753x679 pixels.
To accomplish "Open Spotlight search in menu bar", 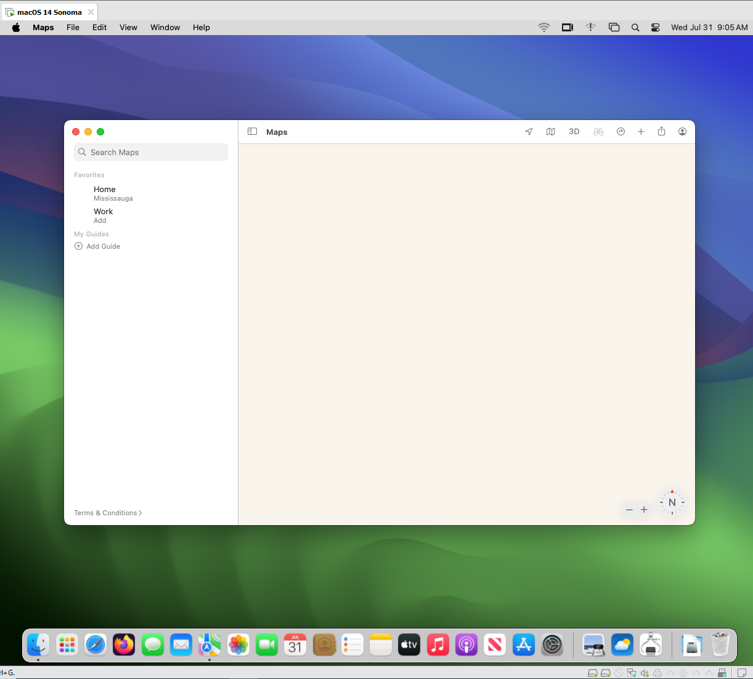I will click(635, 27).
